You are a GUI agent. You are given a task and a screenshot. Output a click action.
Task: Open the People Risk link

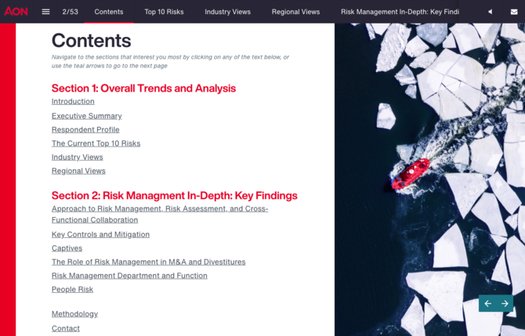pos(72,290)
